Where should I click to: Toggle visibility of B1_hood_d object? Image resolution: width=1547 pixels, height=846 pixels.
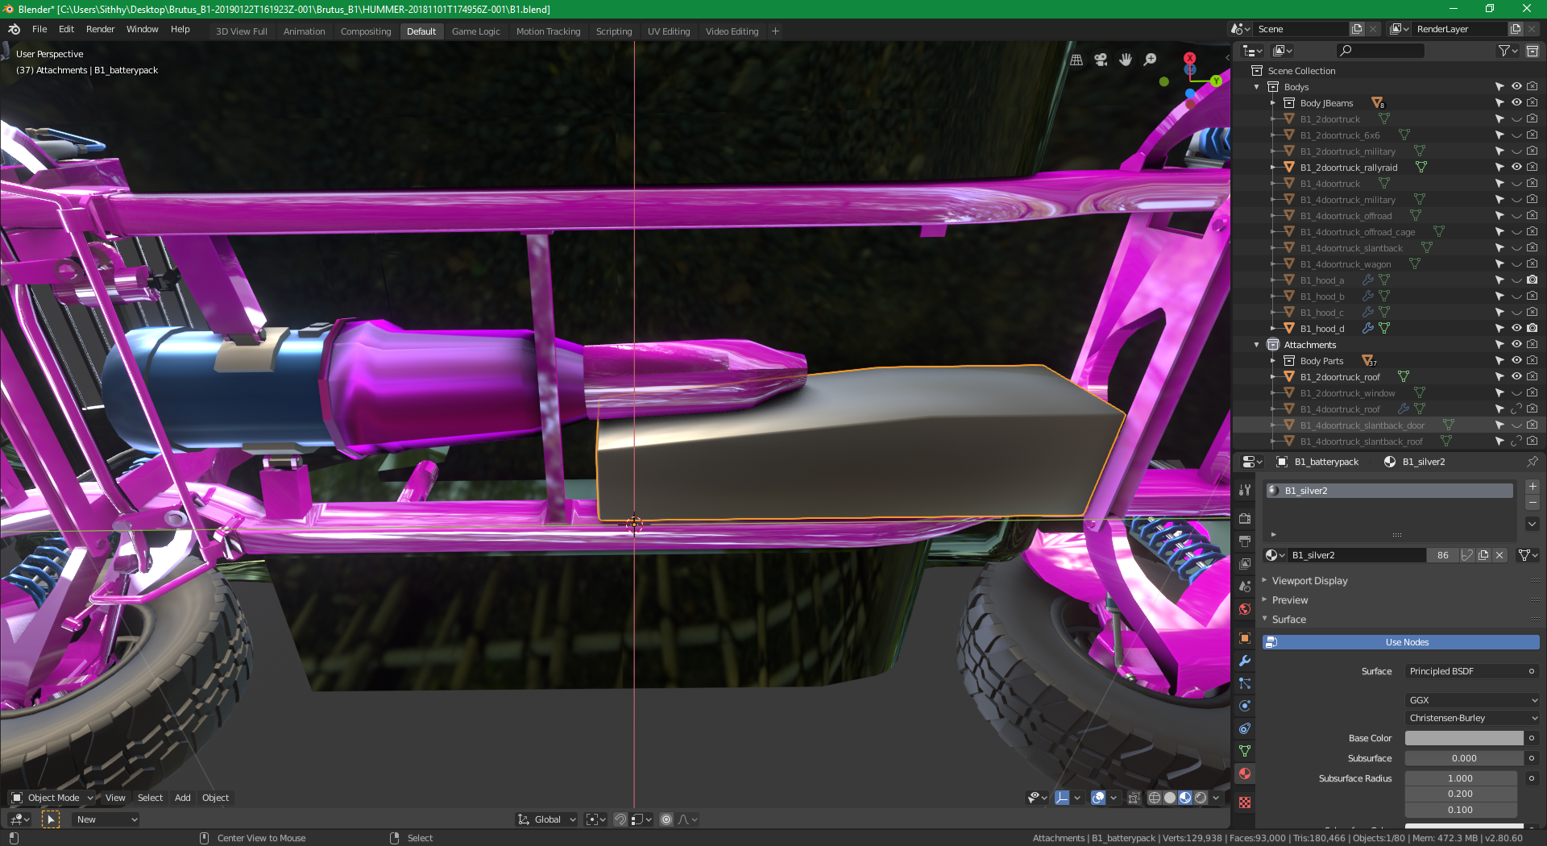point(1516,329)
